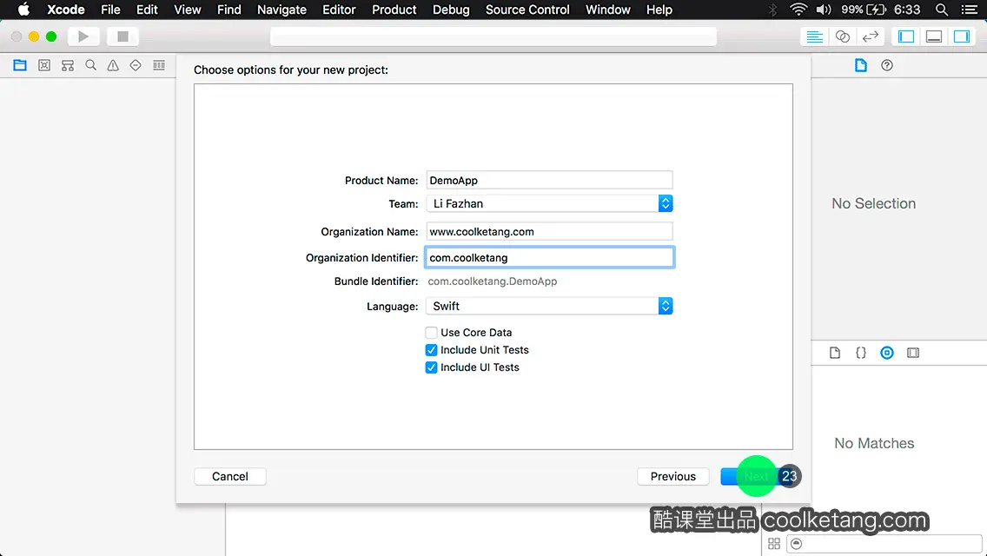Image resolution: width=987 pixels, height=556 pixels.
Task: Click the Organization Identifier field
Action: (549, 257)
